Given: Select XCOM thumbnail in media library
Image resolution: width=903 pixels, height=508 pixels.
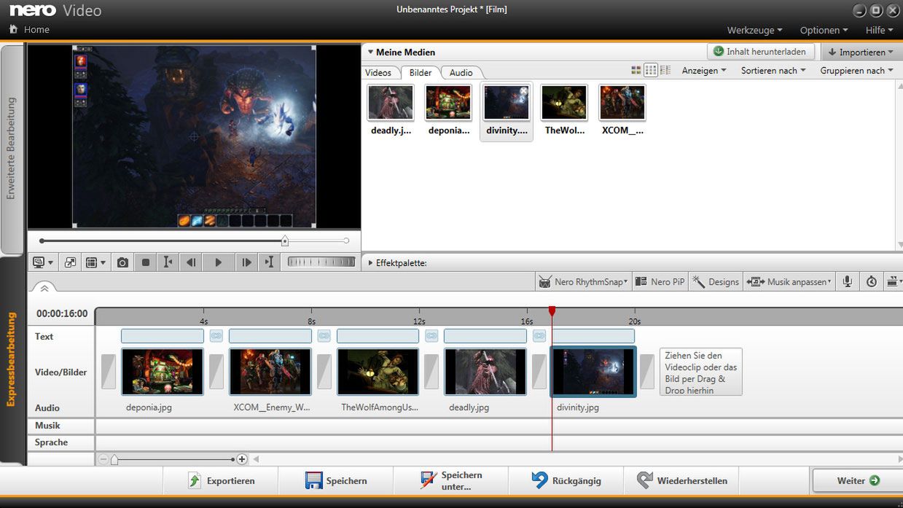Looking at the screenshot, I should (622, 103).
